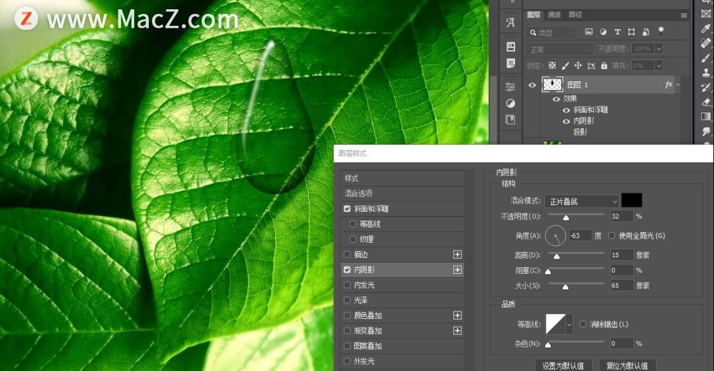Click the 复位为默认值 button
This screenshot has width=714, height=371.
tap(627, 366)
